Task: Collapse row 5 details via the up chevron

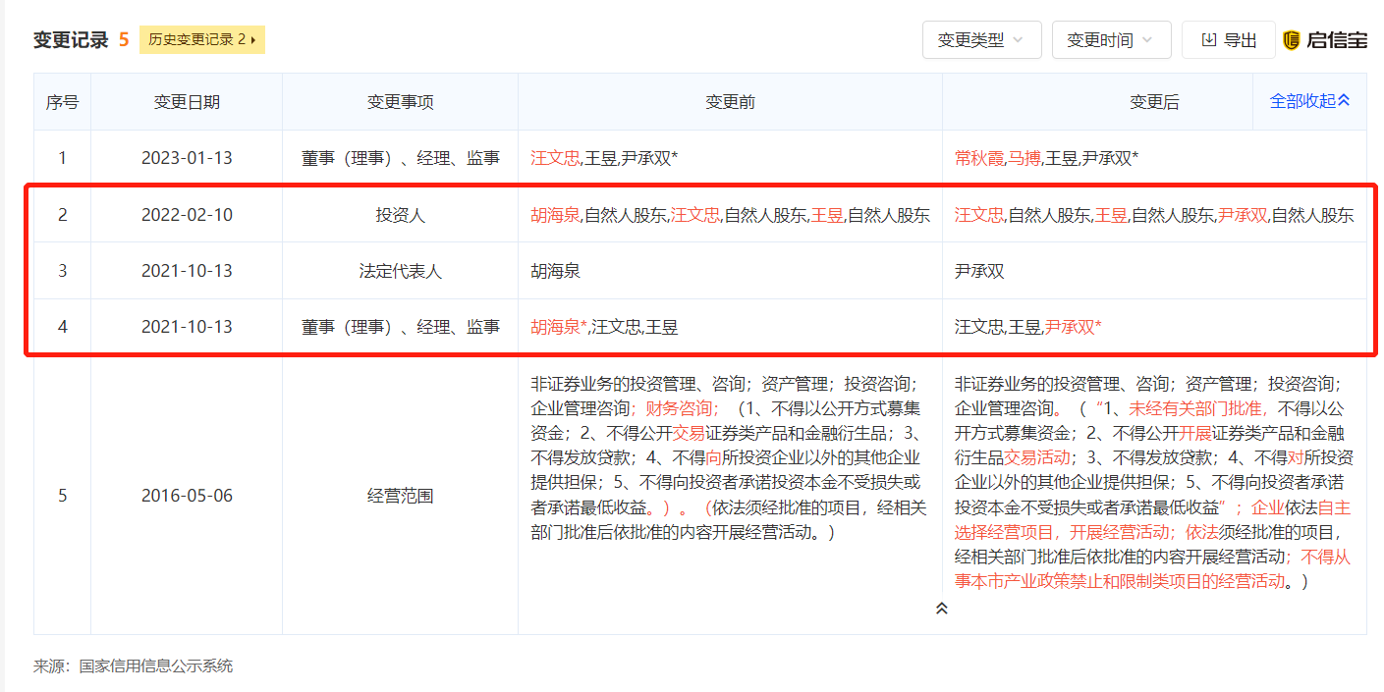Action: coord(941,608)
